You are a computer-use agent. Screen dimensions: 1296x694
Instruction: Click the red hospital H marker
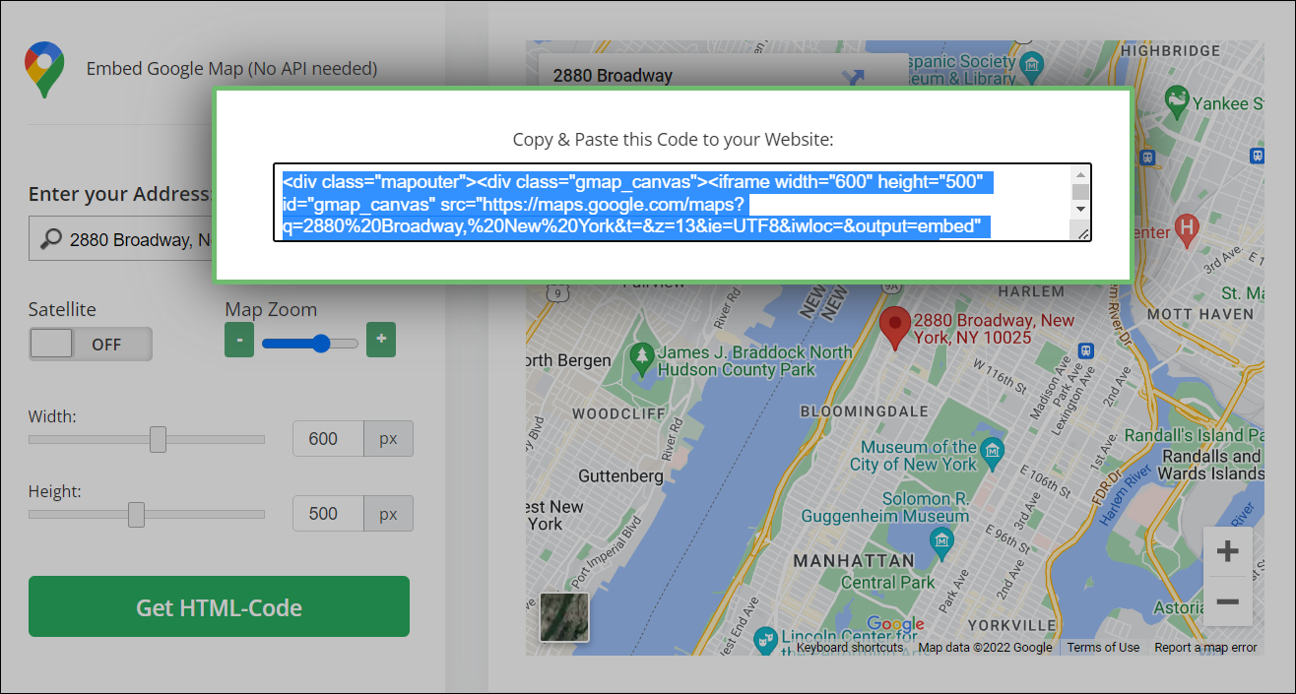coord(1187,228)
